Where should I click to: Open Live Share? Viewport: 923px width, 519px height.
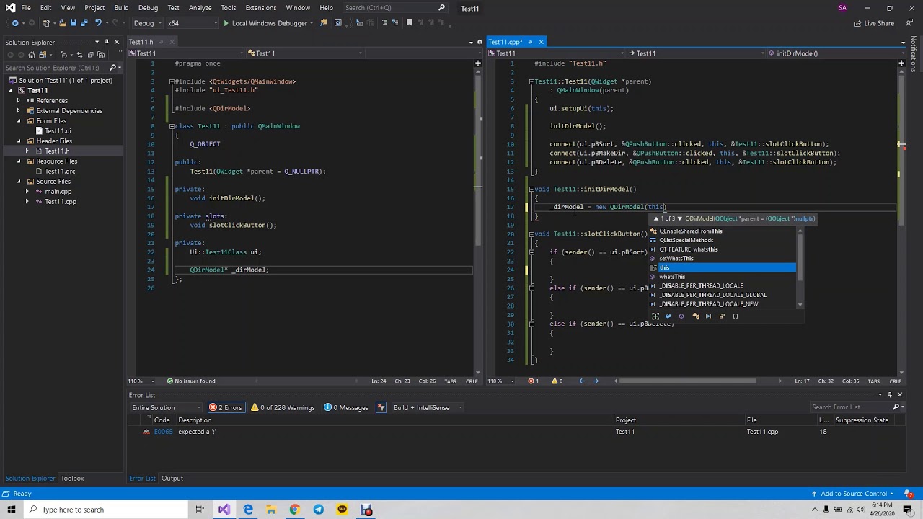point(874,23)
